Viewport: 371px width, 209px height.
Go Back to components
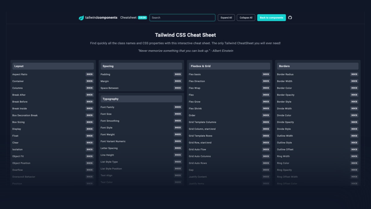[271, 18]
